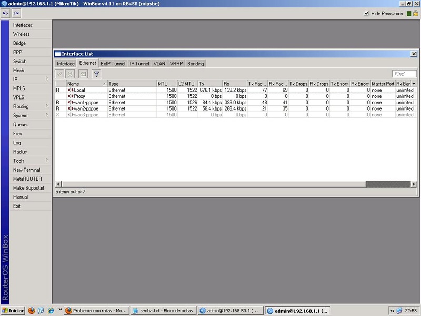Screen dimensions: 421x316
Task: Expand the quick launch chevron
Action: pyautogui.click(x=60, y=309)
